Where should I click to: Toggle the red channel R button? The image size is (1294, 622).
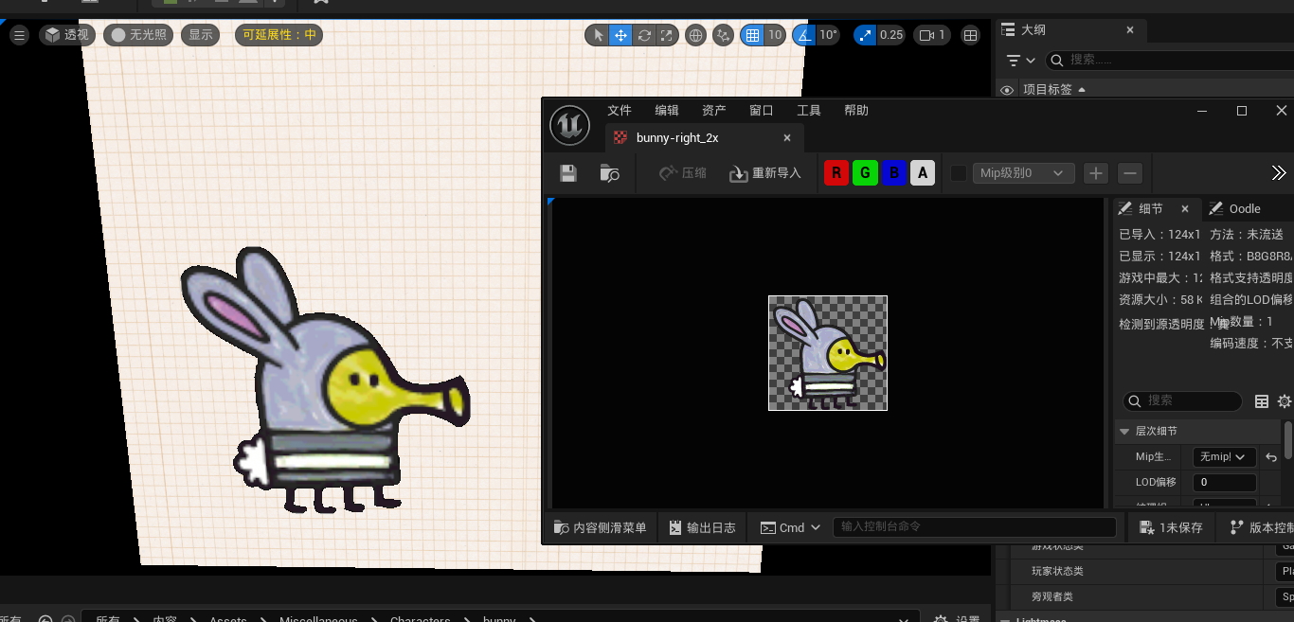pyautogui.click(x=836, y=173)
